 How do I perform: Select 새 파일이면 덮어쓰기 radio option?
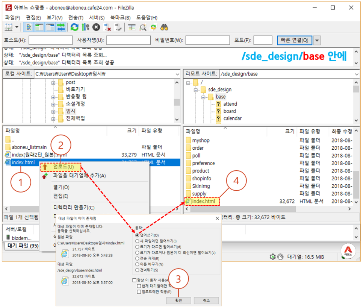pos(137,241)
